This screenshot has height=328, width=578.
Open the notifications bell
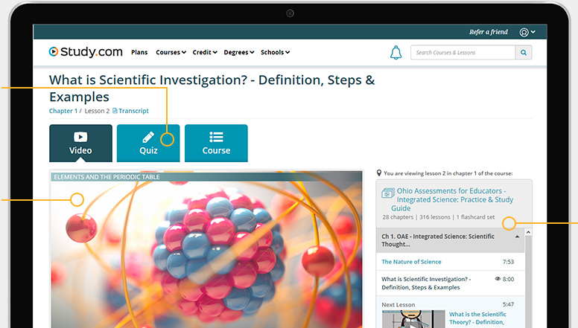[396, 53]
